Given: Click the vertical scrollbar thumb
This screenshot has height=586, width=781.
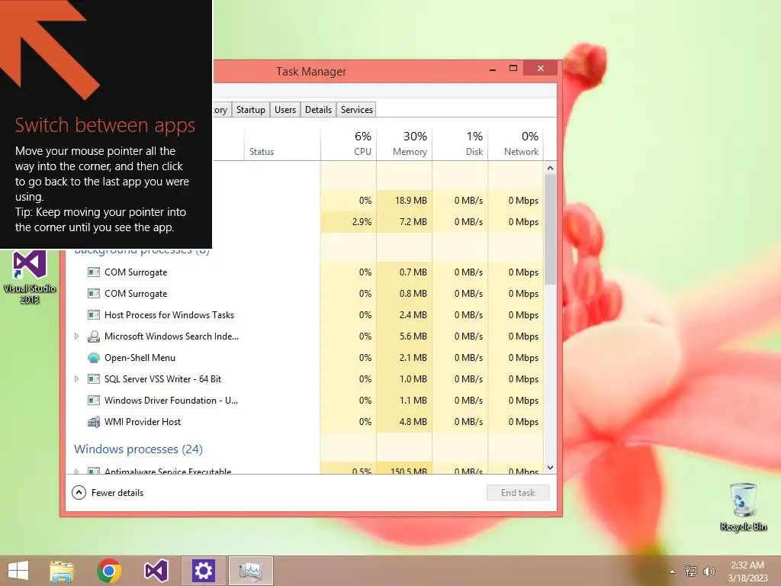Looking at the screenshot, I should pyautogui.click(x=551, y=229).
